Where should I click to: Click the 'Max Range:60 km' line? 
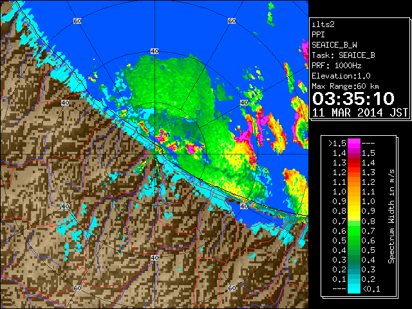pos(346,86)
